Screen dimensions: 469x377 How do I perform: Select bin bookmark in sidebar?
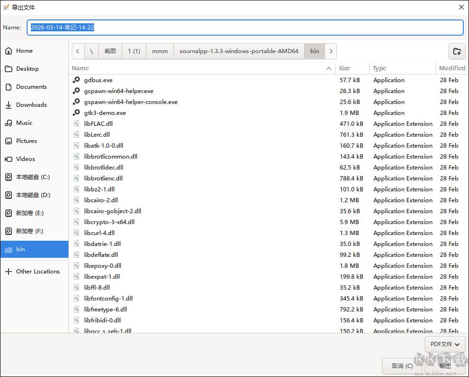[x=34, y=249]
